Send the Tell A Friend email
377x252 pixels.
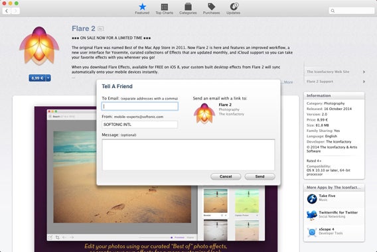click(x=260, y=176)
